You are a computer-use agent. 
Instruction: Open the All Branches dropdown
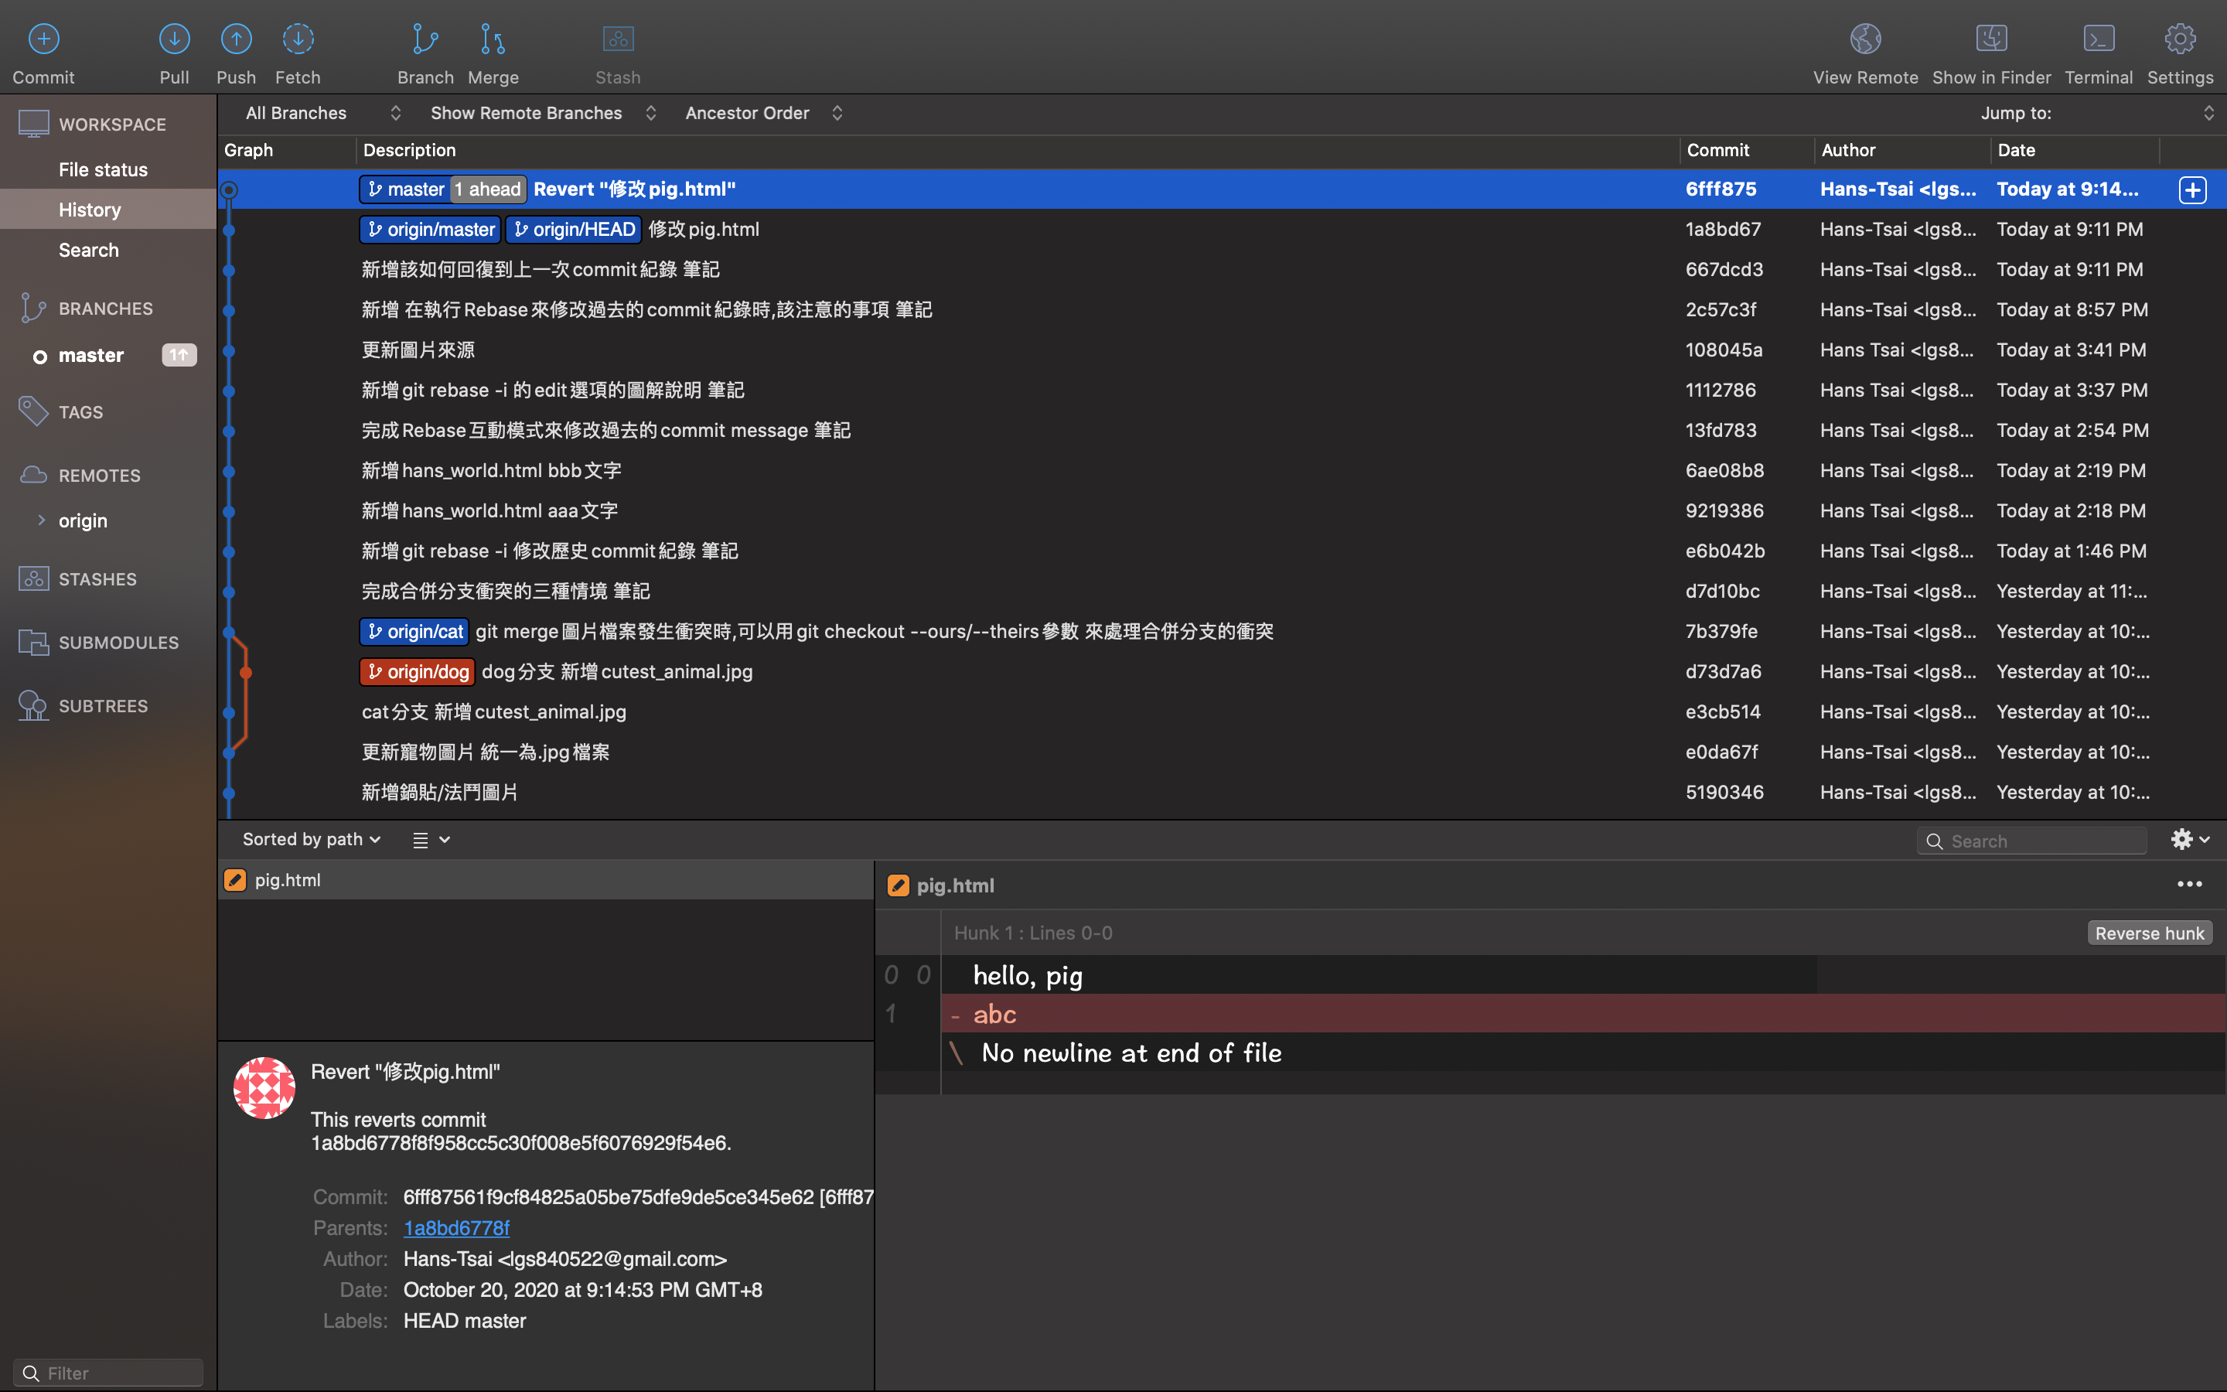(322, 113)
